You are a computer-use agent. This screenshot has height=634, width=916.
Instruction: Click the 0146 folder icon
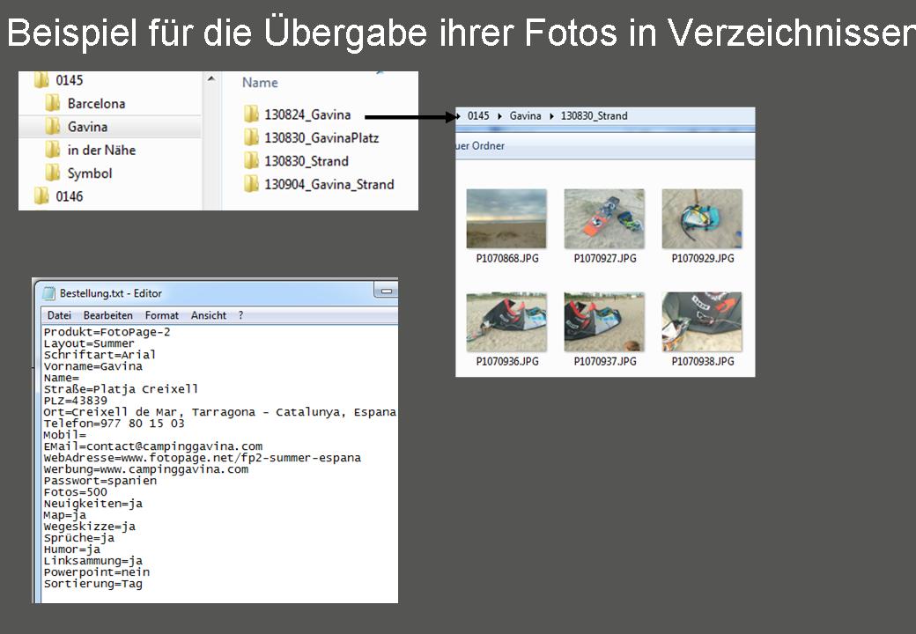coord(41,196)
